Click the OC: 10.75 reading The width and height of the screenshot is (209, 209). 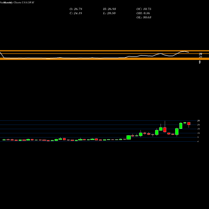click(x=144, y=9)
